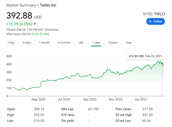Click the green up arrow beside percentage change
This screenshot has width=172, height=127.
[35, 24]
